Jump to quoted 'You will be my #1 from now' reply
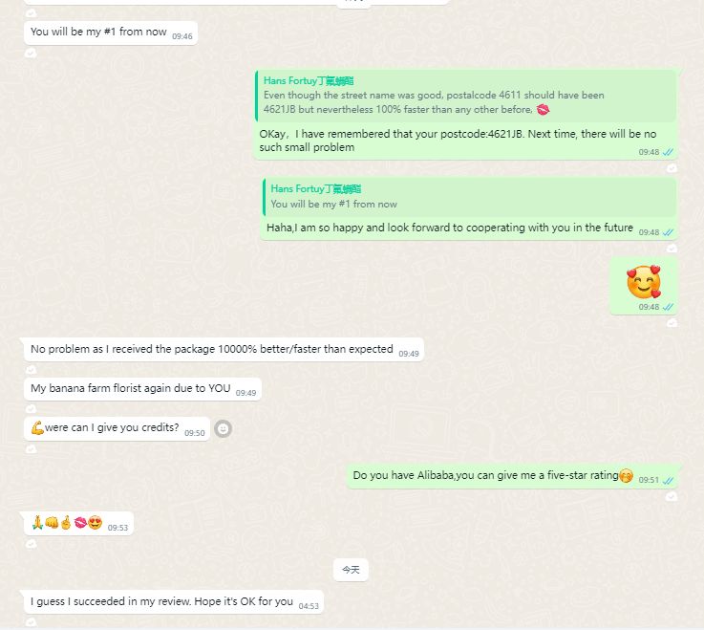Screen dimensions: 704x630 pyautogui.click(x=469, y=197)
